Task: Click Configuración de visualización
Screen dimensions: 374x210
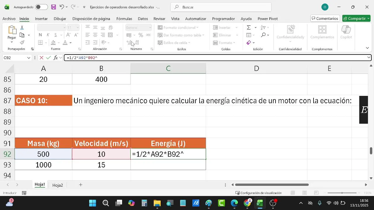Action: pyautogui.click(x=259, y=193)
